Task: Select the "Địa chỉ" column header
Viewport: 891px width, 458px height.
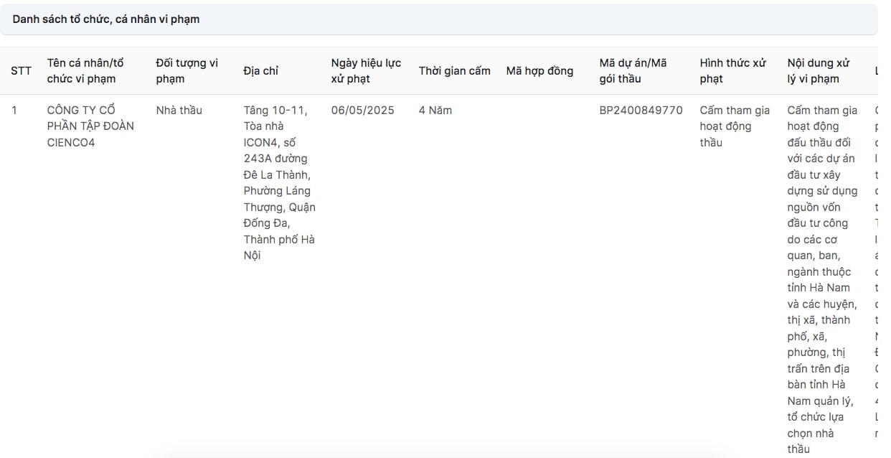Action: point(261,71)
